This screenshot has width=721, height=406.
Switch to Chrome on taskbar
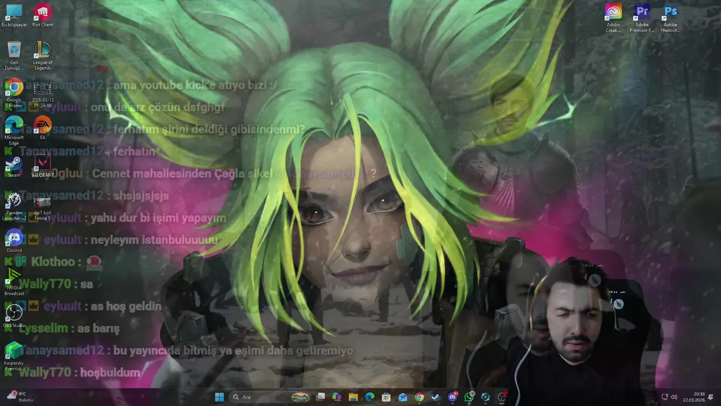coord(419,397)
